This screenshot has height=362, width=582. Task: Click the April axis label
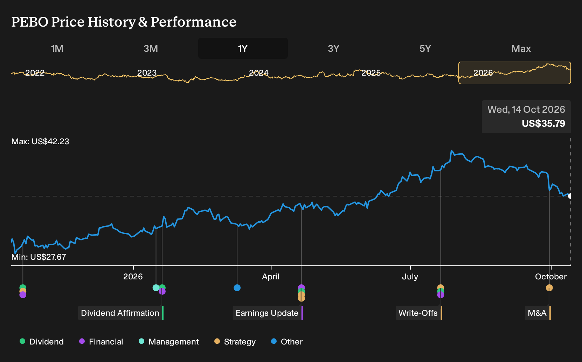coord(271,277)
